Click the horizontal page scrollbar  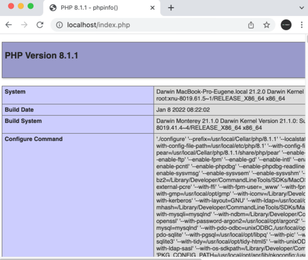click(x=101, y=259)
